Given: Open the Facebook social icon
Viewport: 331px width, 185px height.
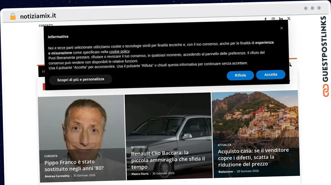Looking at the screenshot, I should tap(265, 19).
